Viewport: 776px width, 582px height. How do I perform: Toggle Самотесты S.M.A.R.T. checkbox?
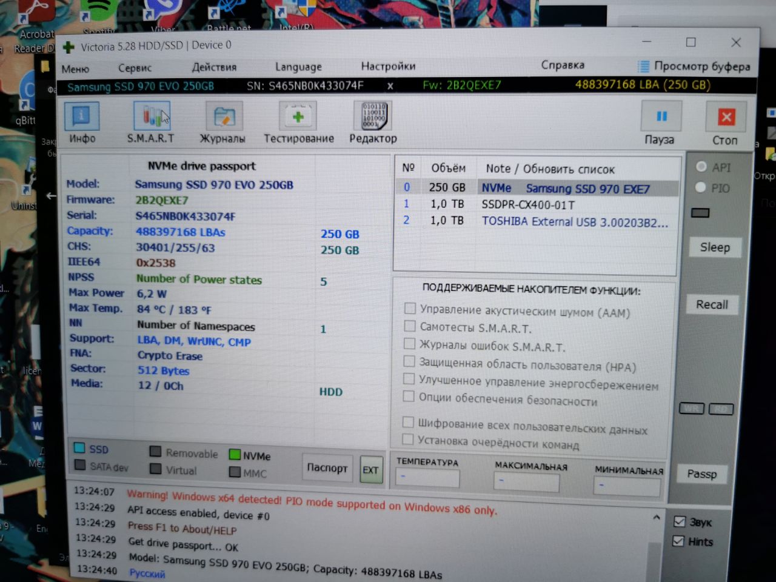(410, 326)
